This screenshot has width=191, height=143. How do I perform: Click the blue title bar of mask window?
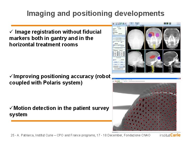click(146, 79)
